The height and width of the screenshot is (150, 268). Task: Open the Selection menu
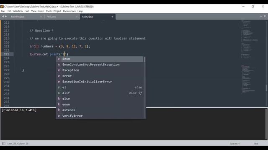pos(18,11)
